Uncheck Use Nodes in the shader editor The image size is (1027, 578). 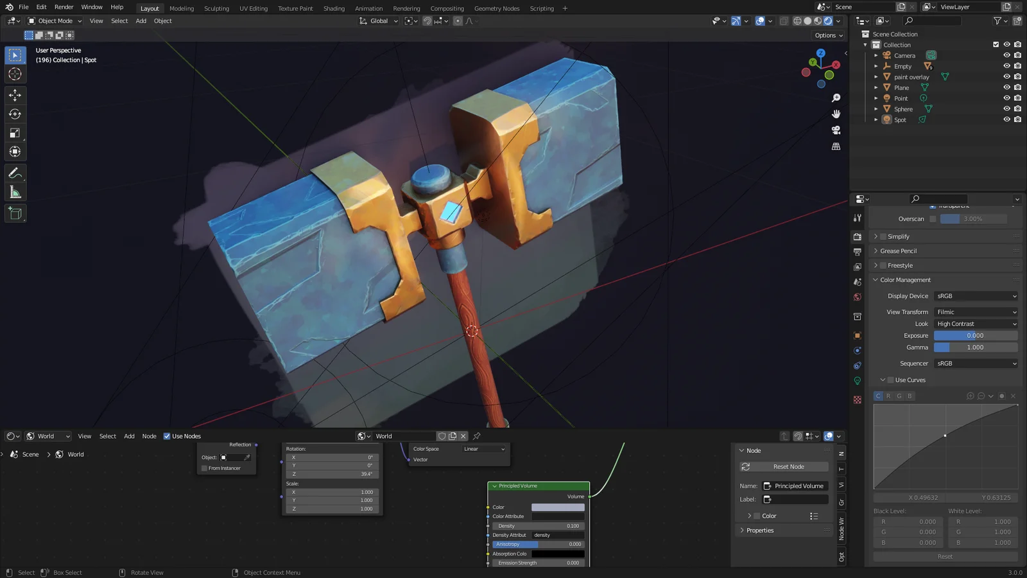click(x=167, y=436)
